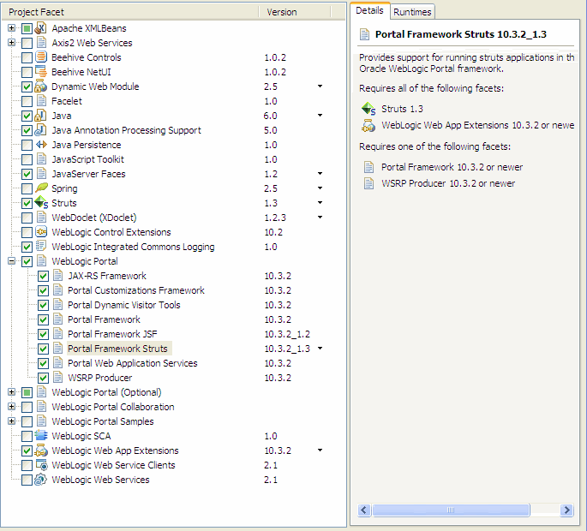Expand the Apache XMLBeans node
This screenshot has width=587, height=531.
coord(12,28)
